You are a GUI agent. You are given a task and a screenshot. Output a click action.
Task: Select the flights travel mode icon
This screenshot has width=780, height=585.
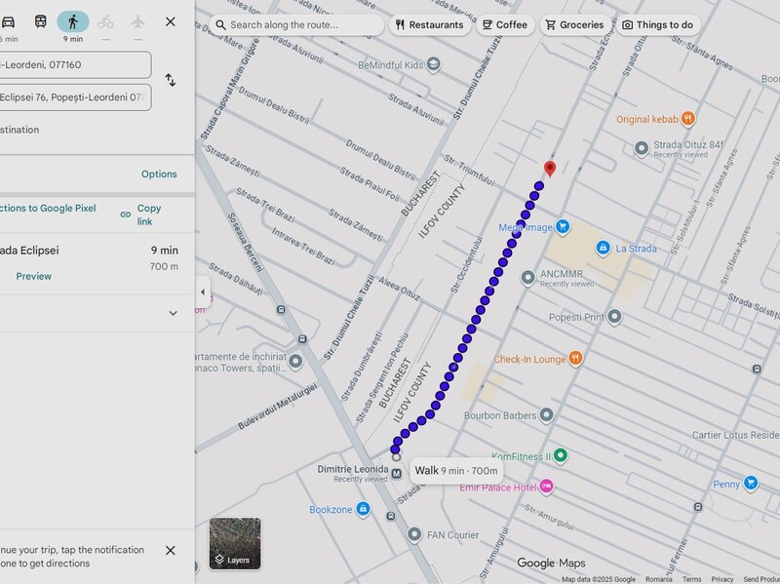point(137,21)
